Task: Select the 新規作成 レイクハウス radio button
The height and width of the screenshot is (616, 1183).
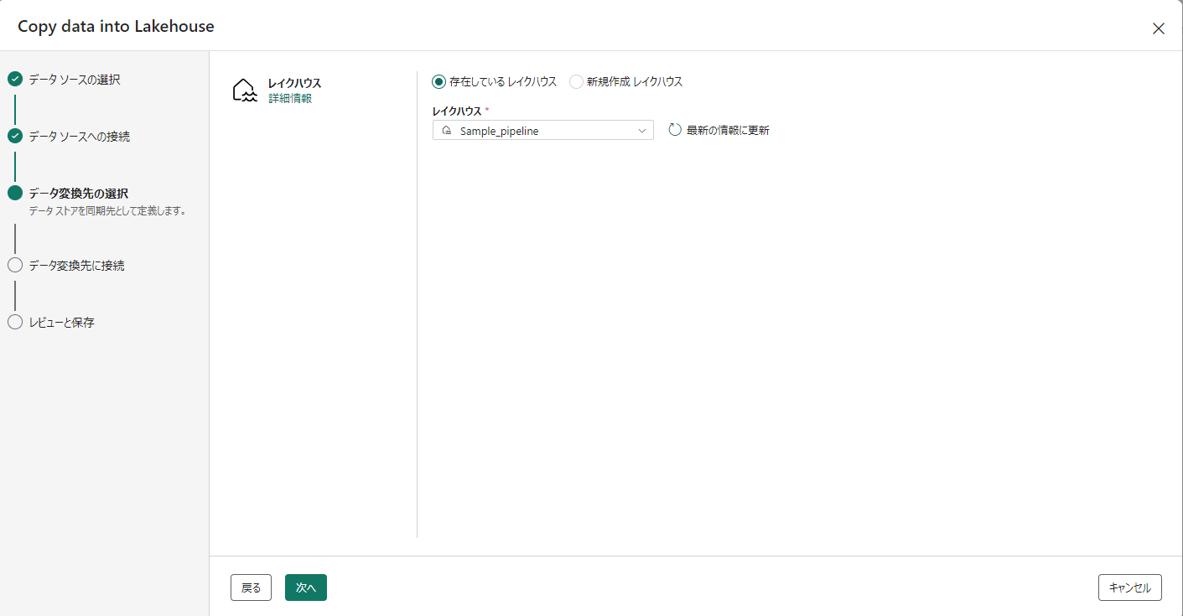Action: point(576,81)
